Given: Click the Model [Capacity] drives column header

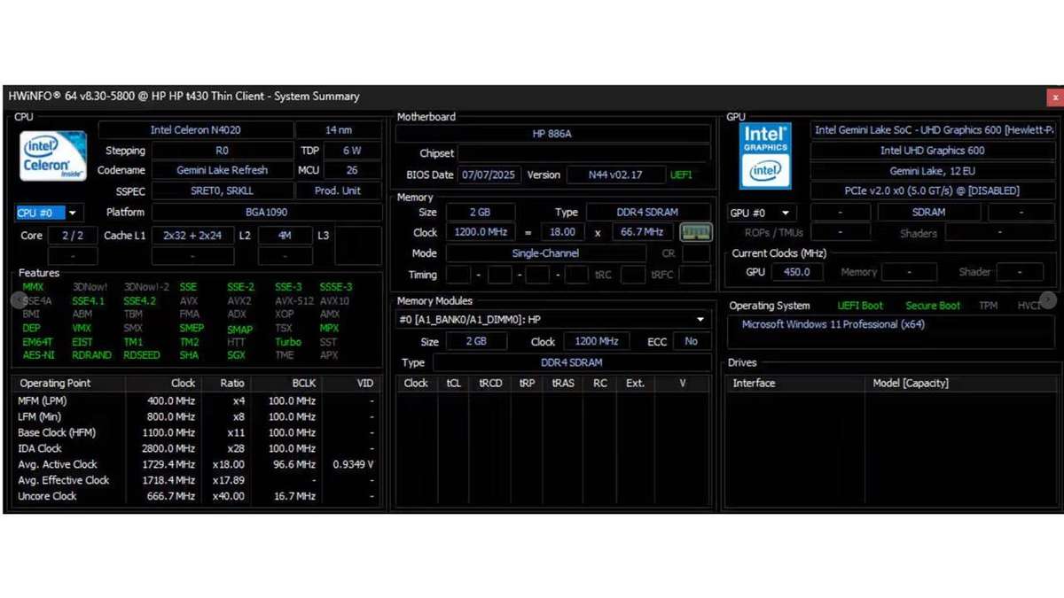Looking at the screenshot, I should click(910, 384).
